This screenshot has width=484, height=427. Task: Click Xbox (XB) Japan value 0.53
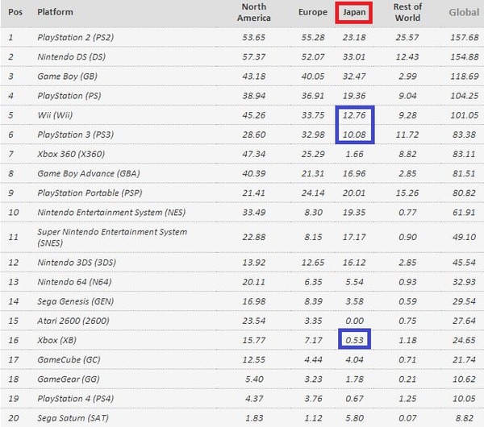[x=354, y=340]
